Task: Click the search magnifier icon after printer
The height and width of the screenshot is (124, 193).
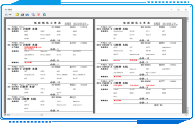Action: point(33,14)
